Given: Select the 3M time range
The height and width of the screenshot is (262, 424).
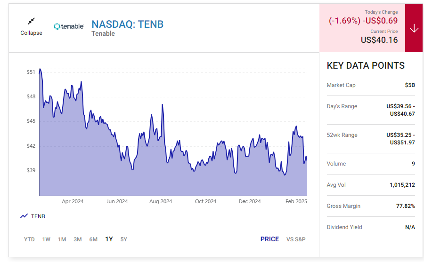Looking at the screenshot, I should (78, 239).
